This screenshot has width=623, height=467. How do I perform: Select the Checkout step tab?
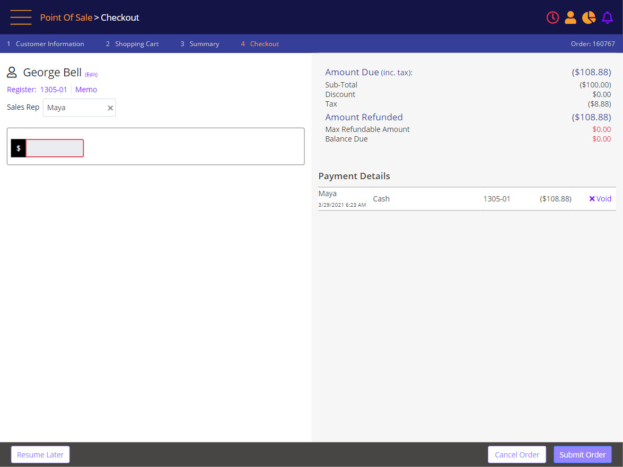(x=260, y=43)
